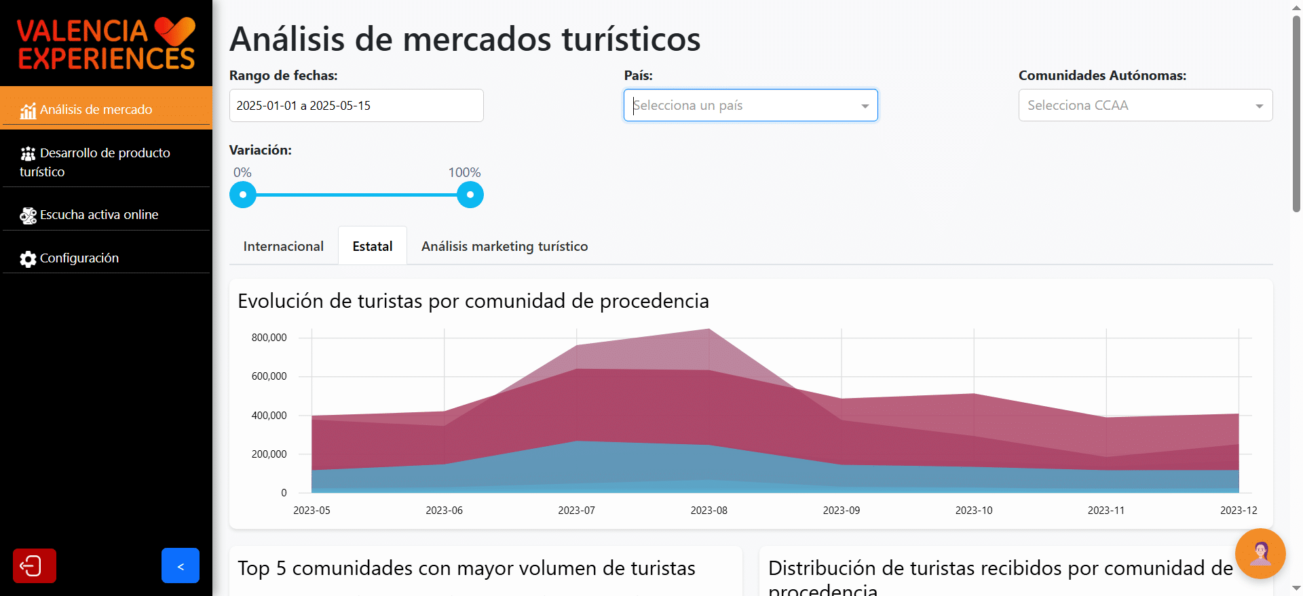Click the Rango de fechas input field

tap(356, 106)
